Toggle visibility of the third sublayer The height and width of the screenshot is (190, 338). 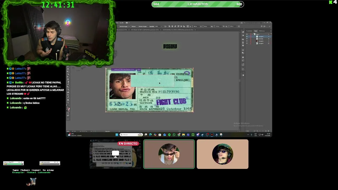tap(247, 41)
